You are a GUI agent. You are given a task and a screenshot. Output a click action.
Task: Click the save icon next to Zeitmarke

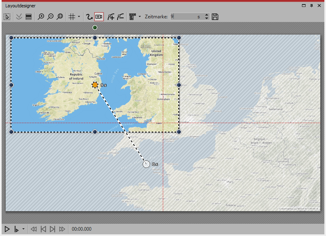[215, 17]
